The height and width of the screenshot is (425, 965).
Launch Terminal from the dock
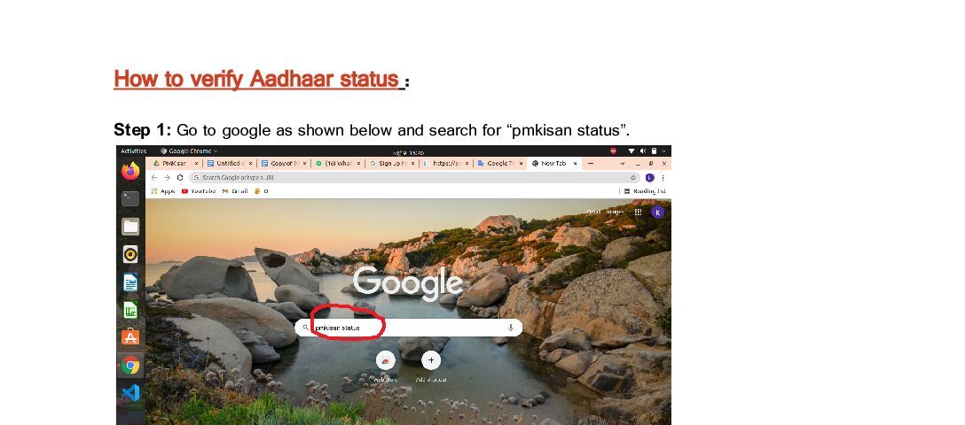pos(130,198)
